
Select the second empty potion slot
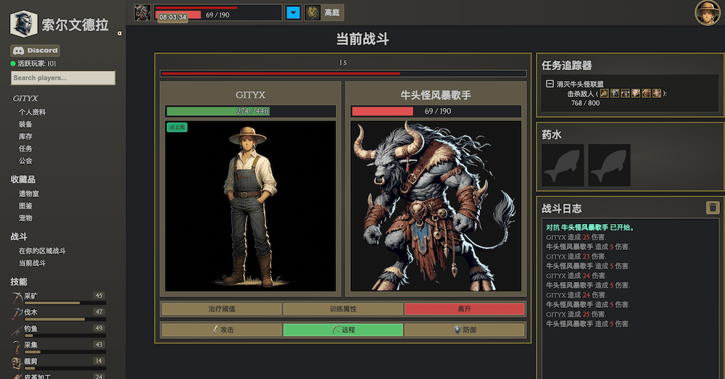coord(609,165)
